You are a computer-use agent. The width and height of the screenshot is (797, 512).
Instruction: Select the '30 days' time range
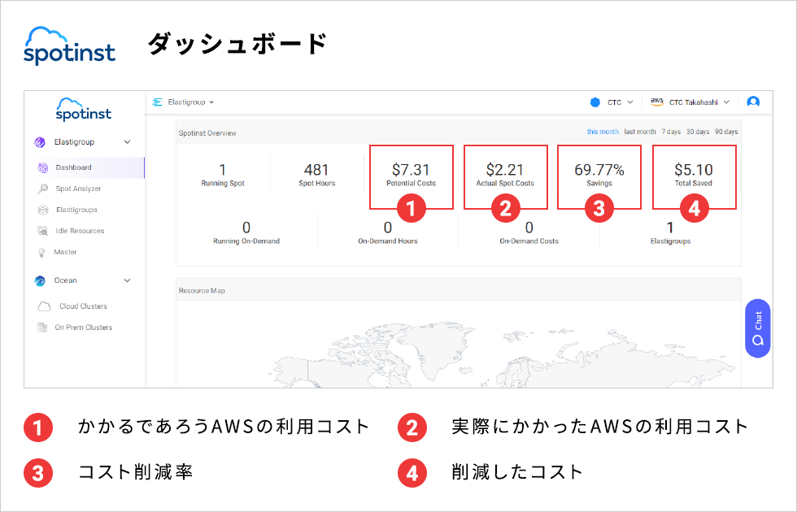[698, 132]
